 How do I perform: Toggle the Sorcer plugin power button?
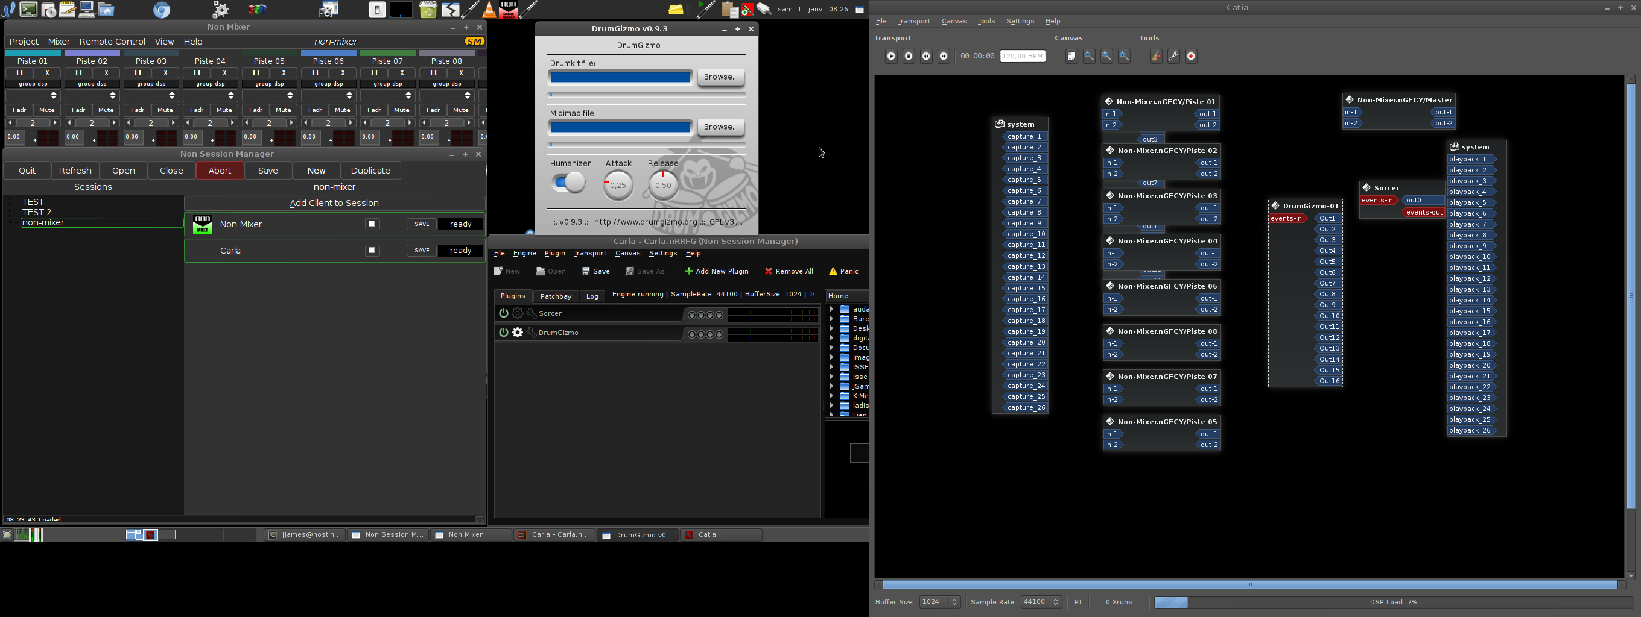click(x=503, y=313)
